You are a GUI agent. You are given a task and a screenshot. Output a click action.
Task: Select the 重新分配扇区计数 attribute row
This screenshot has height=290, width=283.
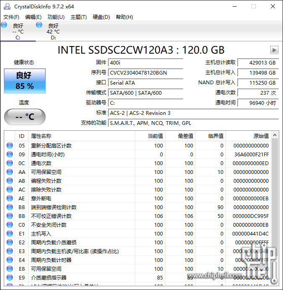click(x=138, y=145)
